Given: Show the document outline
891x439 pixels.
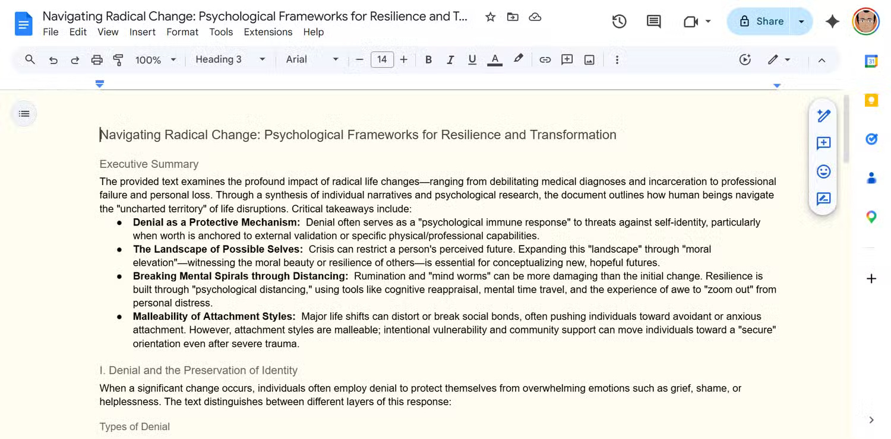Looking at the screenshot, I should coord(24,113).
